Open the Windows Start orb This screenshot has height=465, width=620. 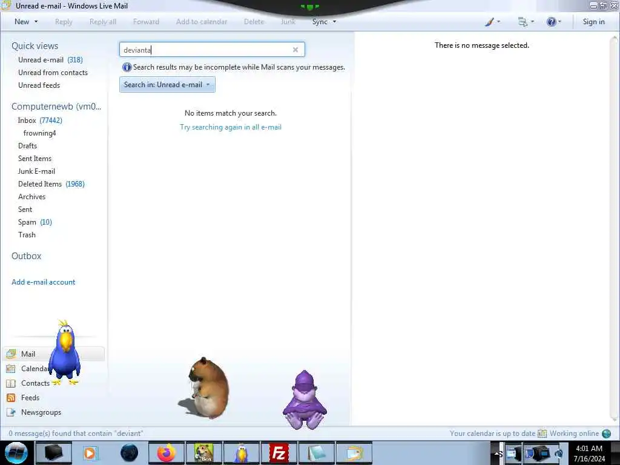(16, 453)
